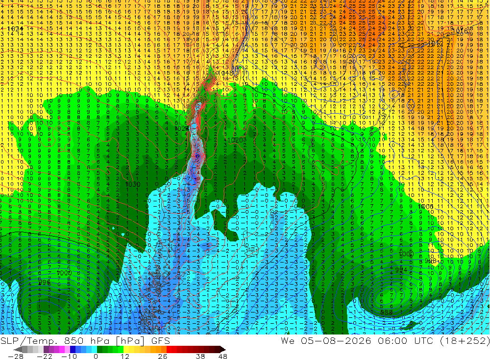Click the '1030' isobar label
The width and height of the screenshot is (490, 359).
point(132,184)
